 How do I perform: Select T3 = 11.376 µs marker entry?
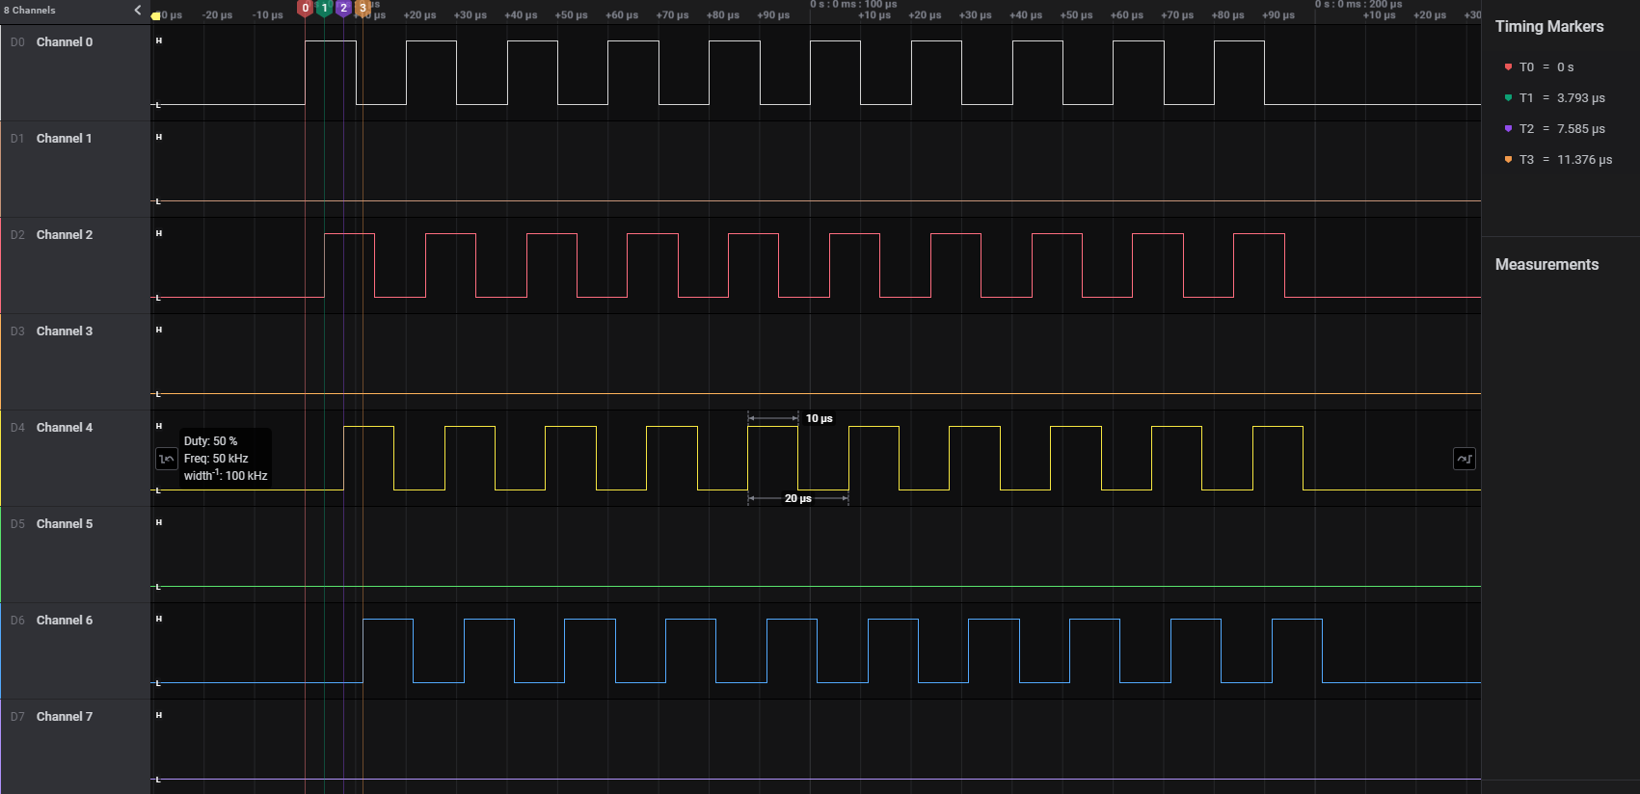(1558, 160)
